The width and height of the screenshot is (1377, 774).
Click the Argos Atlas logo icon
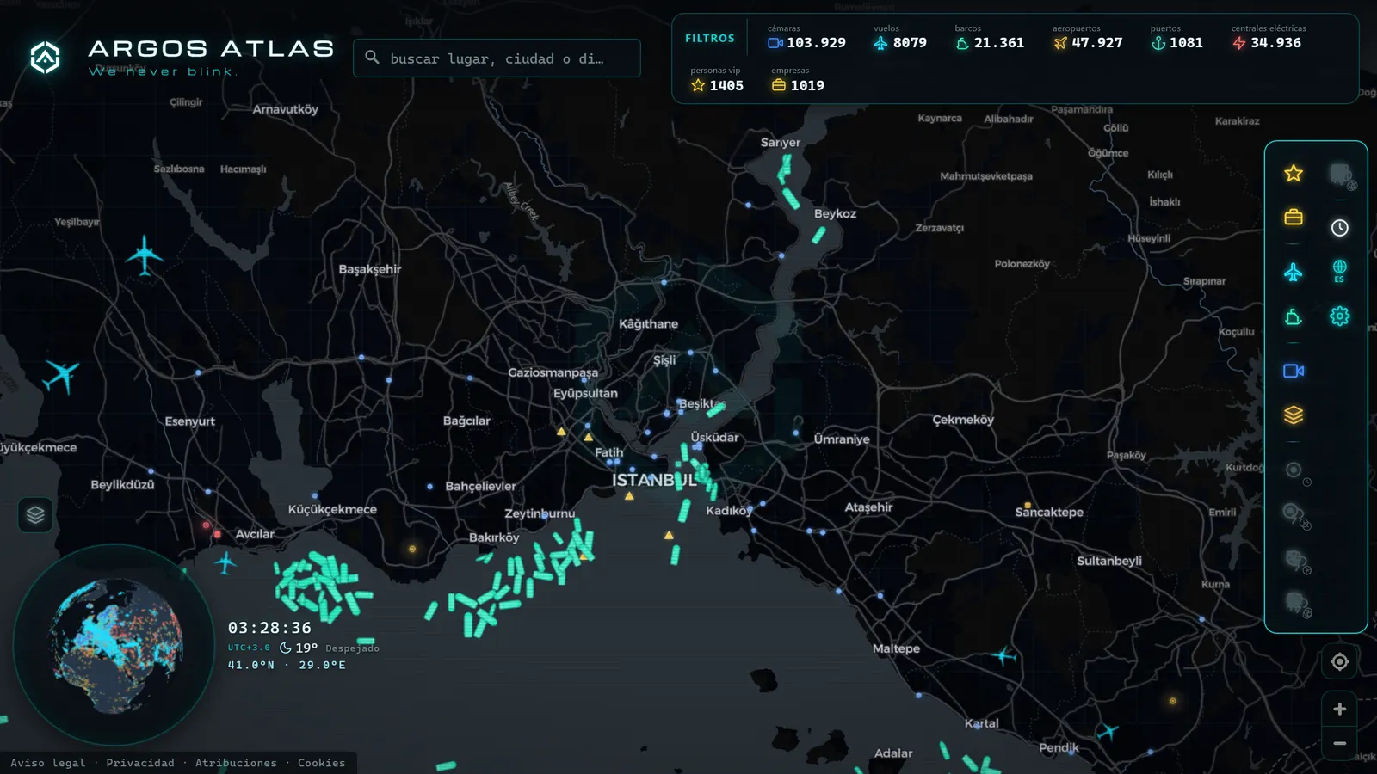45,58
